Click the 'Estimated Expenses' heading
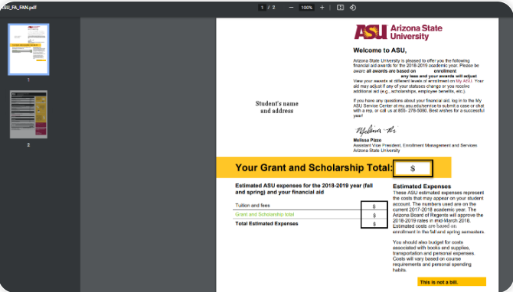This screenshot has height=292, width=513. point(422,187)
